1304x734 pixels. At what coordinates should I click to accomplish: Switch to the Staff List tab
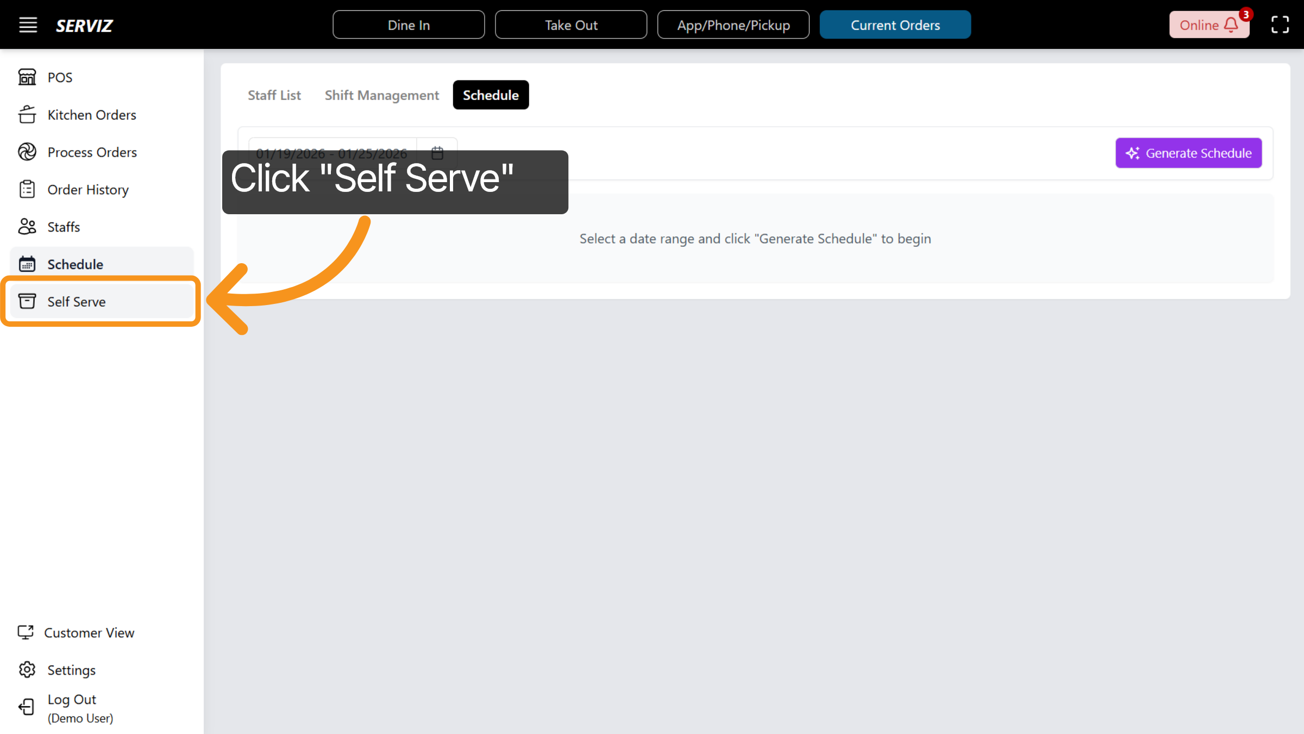274,95
